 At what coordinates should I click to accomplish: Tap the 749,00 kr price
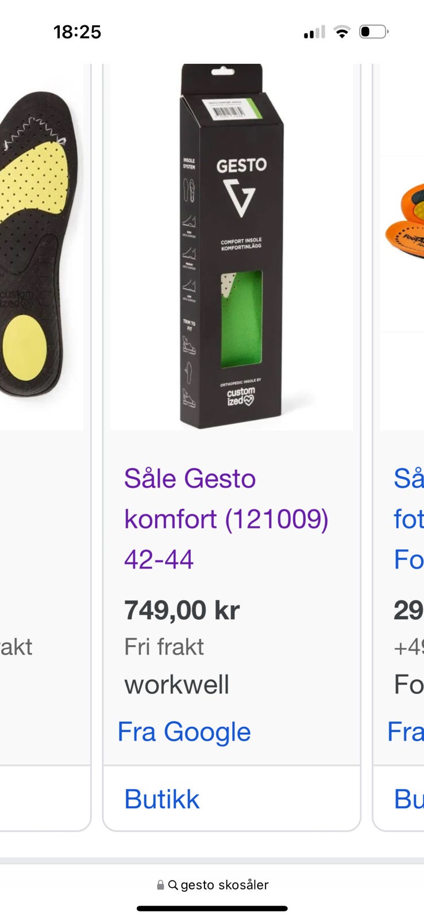point(182,610)
